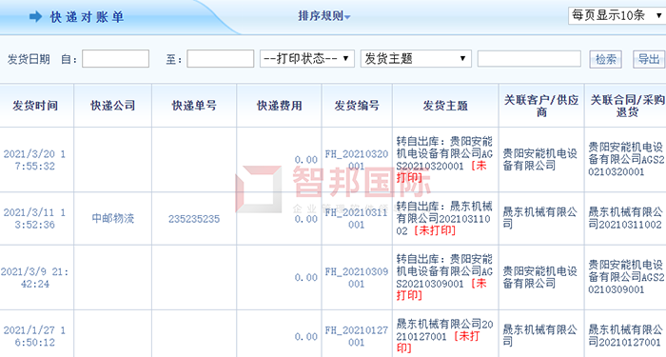Select the 2021/1/27 16:50:12 shipment time
The image size is (666, 357).
pos(35,336)
